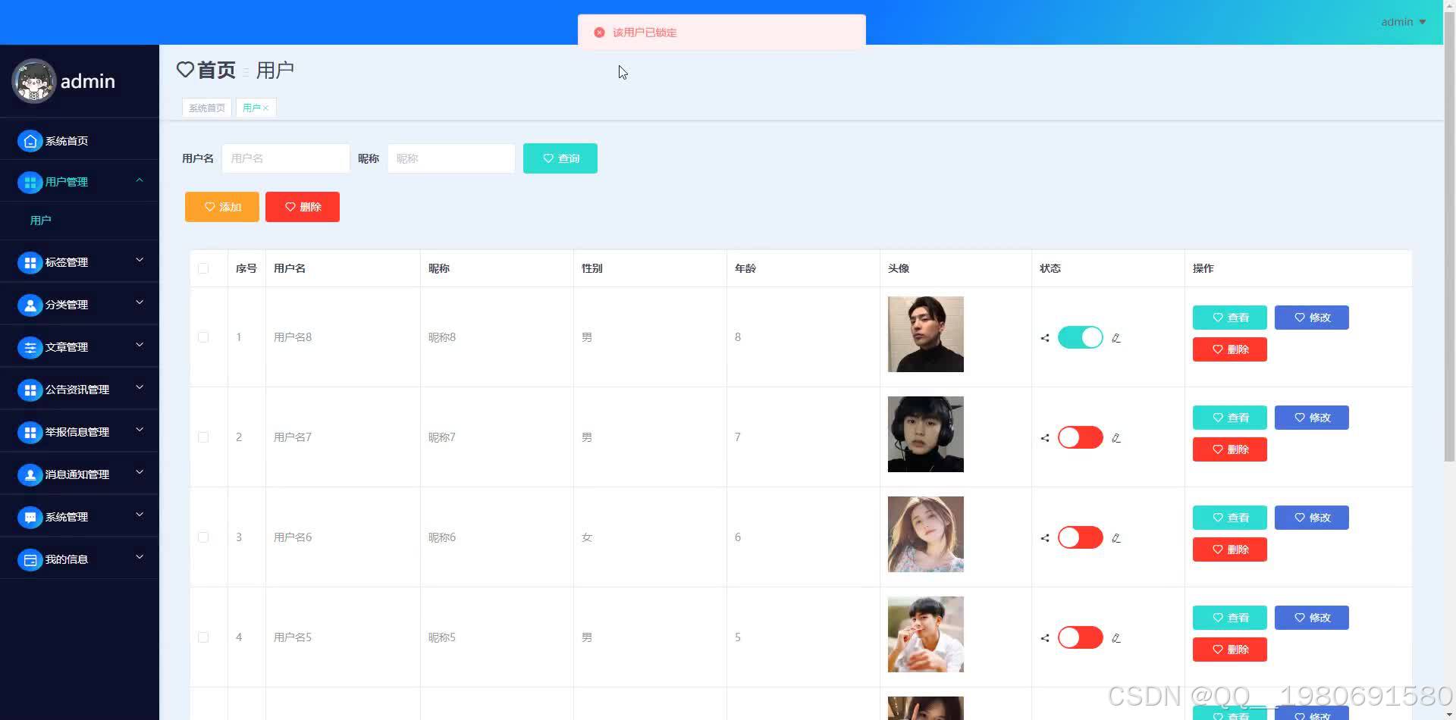The height and width of the screenshot is (720, 1456).
Task: Click the 昵称 search input field
Action: click(451, 158)
